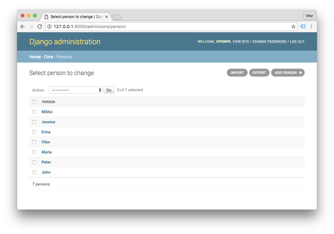The height and width of the screenshot is (234, 334).
Task: Reload the current page
Action: pyautogui.click(x=39, y=27)
